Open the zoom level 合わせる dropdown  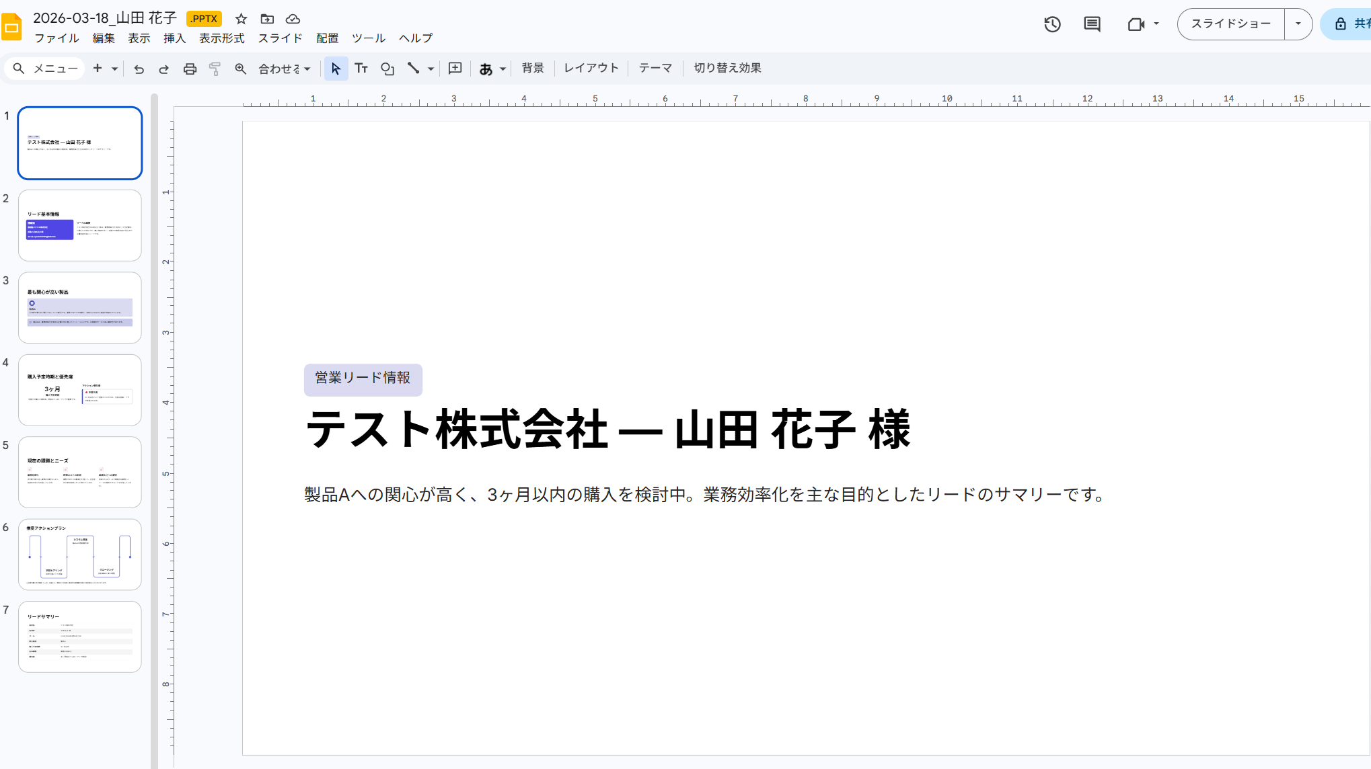pos(284,69)
